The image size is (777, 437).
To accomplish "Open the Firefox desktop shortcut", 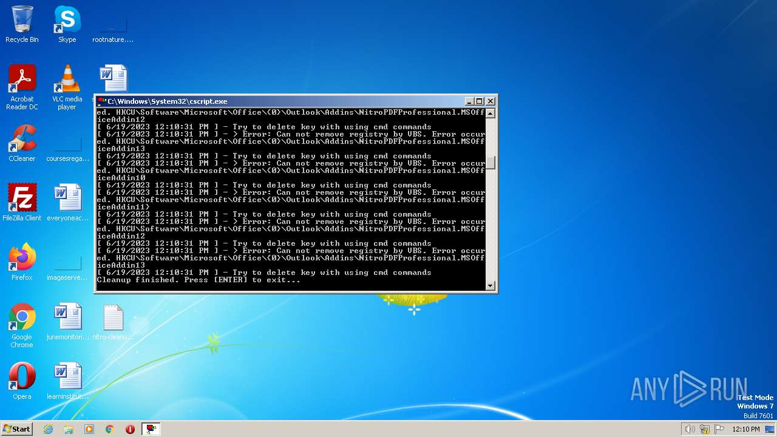I will (x=22, y=262).
